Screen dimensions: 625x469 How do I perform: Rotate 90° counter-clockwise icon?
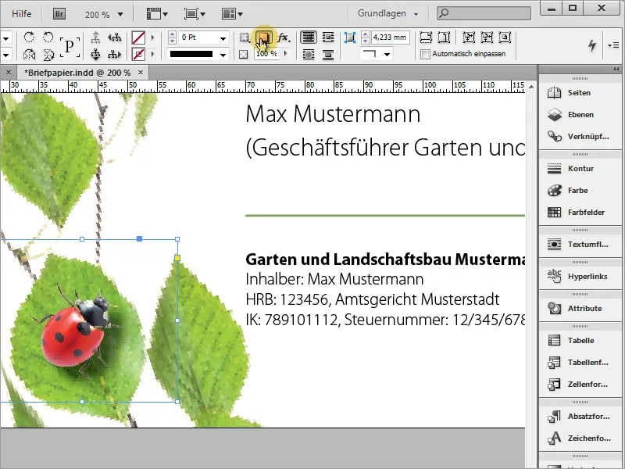click(48, 37)
